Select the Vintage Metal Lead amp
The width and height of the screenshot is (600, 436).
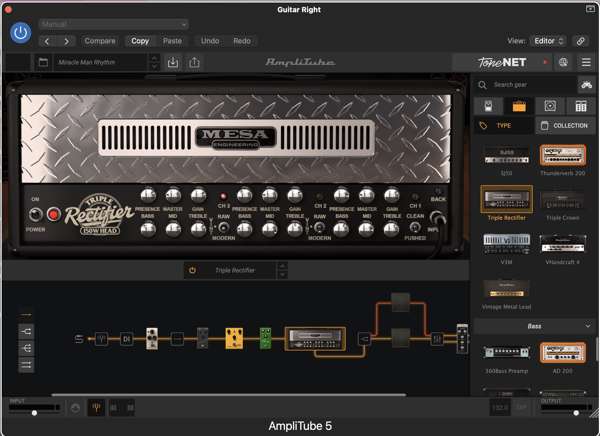point(507,289)
